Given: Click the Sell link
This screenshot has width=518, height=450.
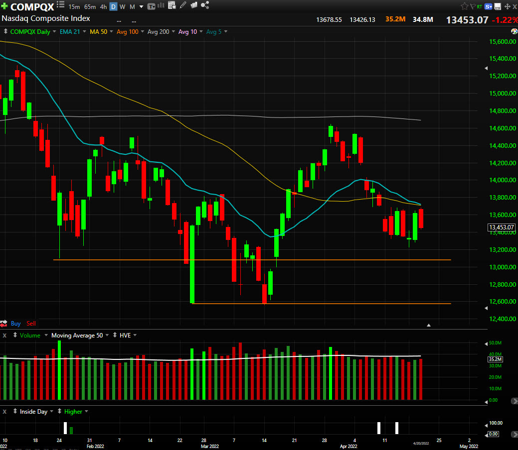Looking at the screenshot, I should tap(31, 324).
